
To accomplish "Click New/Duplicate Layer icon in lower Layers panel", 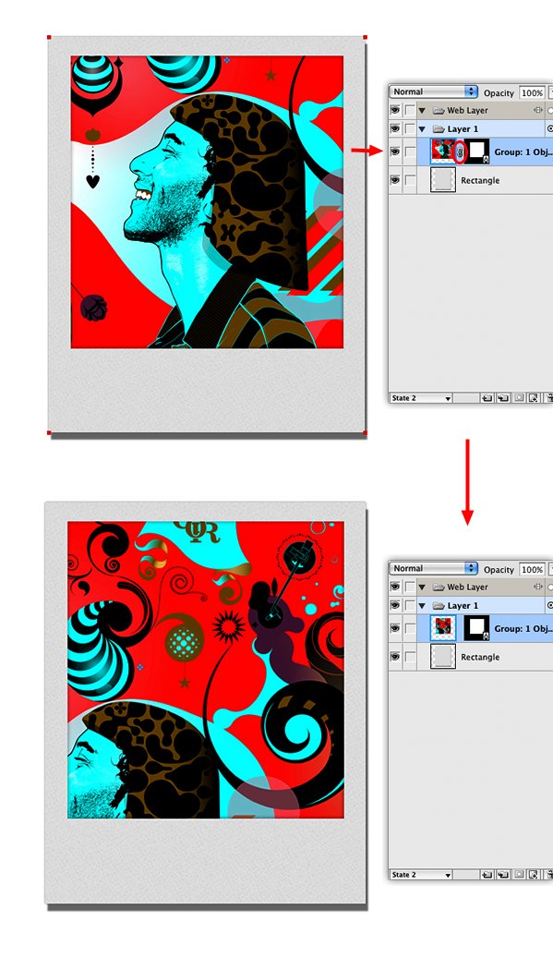I will click(x=487, y=875).
